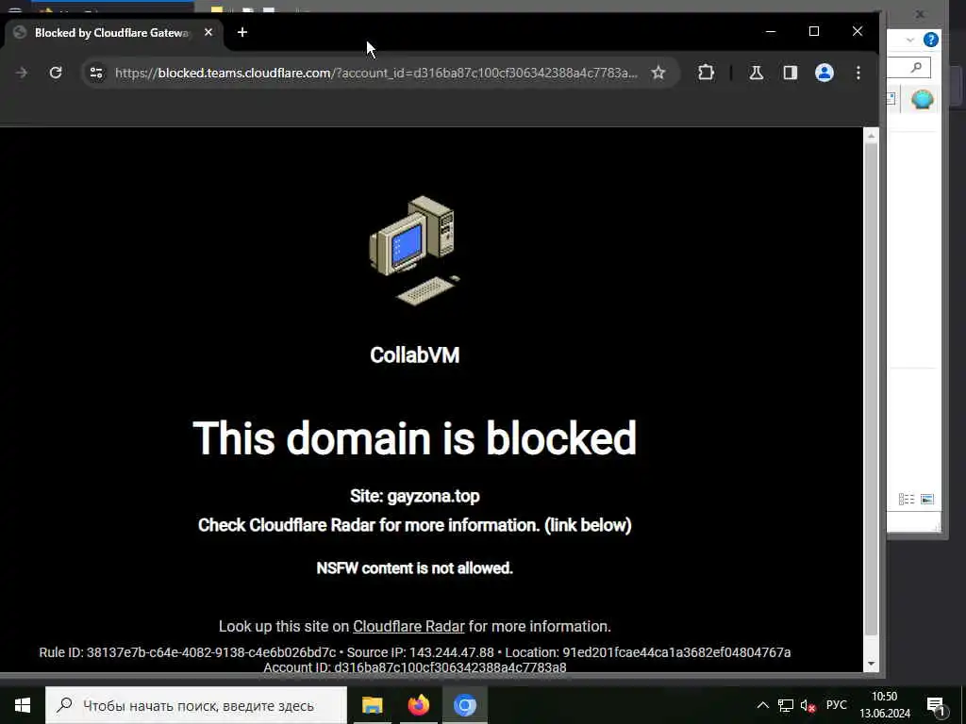Reload the blocked page
The image size is (966, 724).
click(56, 73)
